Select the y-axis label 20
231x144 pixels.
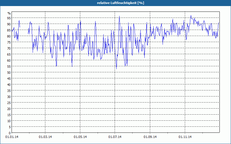click(9, 109)
